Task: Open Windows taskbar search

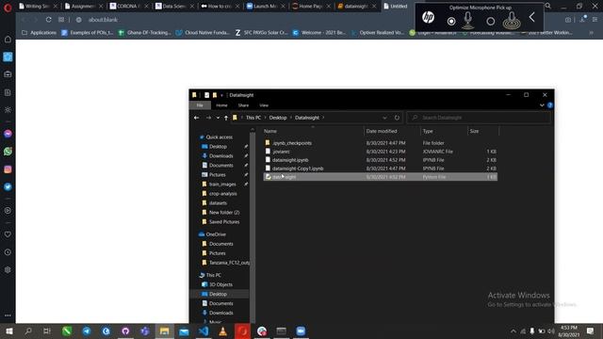Action: coord(28,331)
